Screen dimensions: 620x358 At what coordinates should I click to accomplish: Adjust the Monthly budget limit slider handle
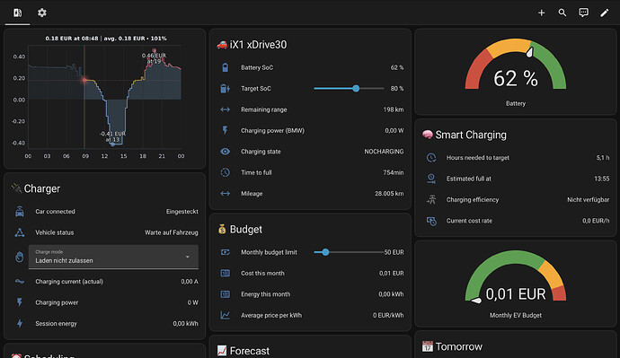[325, 252]
